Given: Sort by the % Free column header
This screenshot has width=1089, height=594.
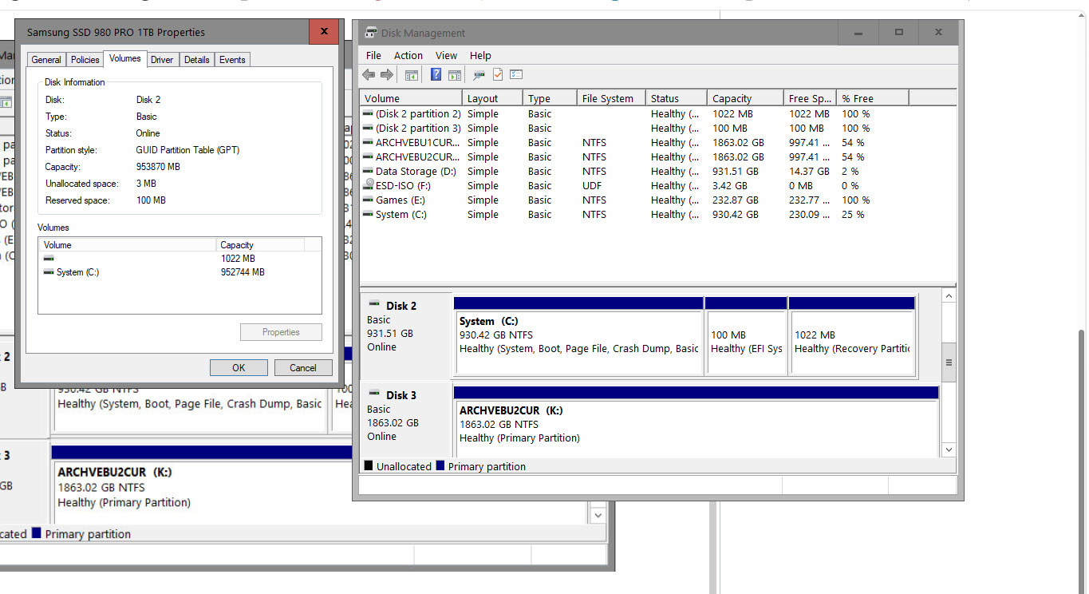Looking at the screenshot, I should 872,98.
